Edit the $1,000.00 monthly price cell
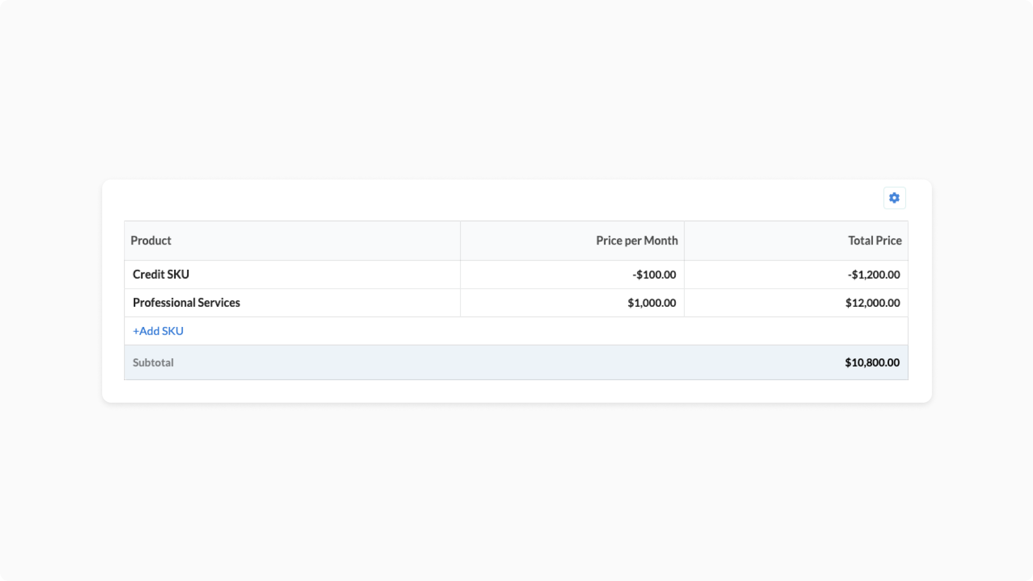Viewport: 1033px width, 581px height. click(x=651, y=302)
